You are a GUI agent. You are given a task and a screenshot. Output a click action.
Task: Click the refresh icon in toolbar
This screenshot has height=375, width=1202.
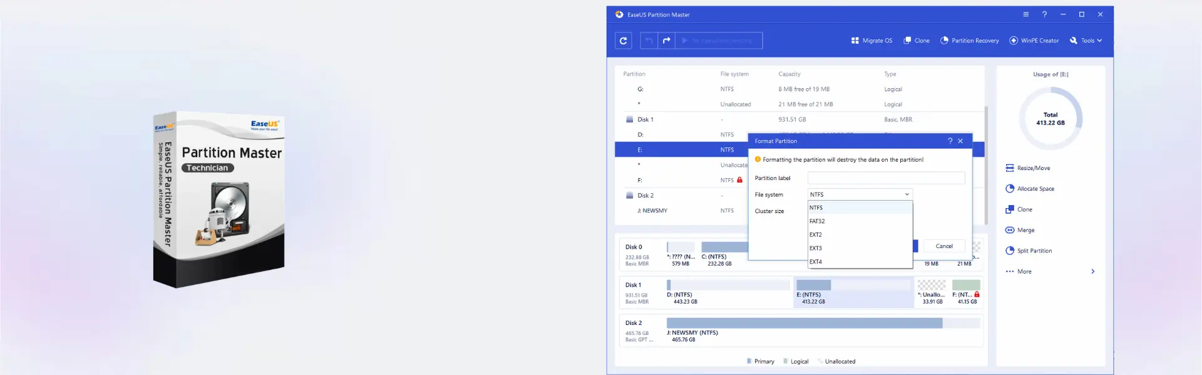pos(623,41)
